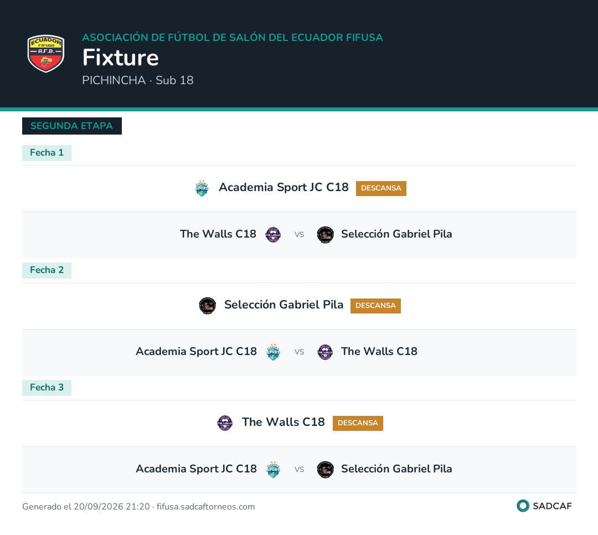The height and width of the screenshot is (535, 598).
Task: Click Academia Sport JC crest in Fecha 2 match
Action: [273, 352]
